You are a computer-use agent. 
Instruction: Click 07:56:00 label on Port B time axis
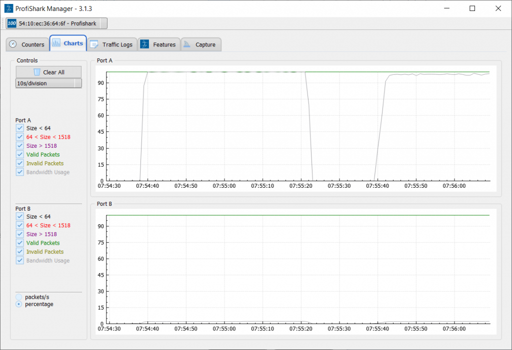(454, 329)
